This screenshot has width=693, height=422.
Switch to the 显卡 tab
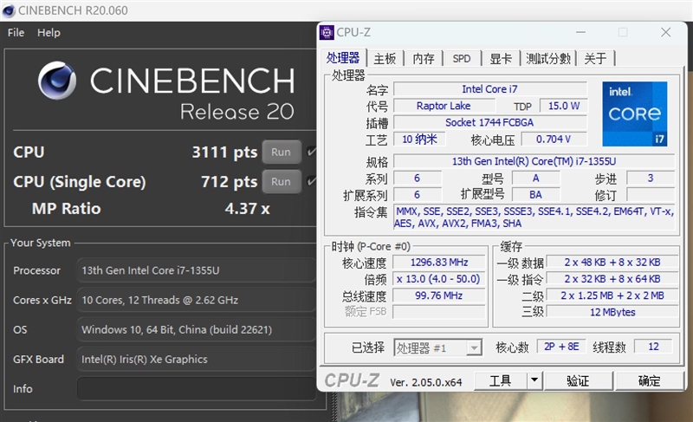pyautogui.click(x=501, y=58)
